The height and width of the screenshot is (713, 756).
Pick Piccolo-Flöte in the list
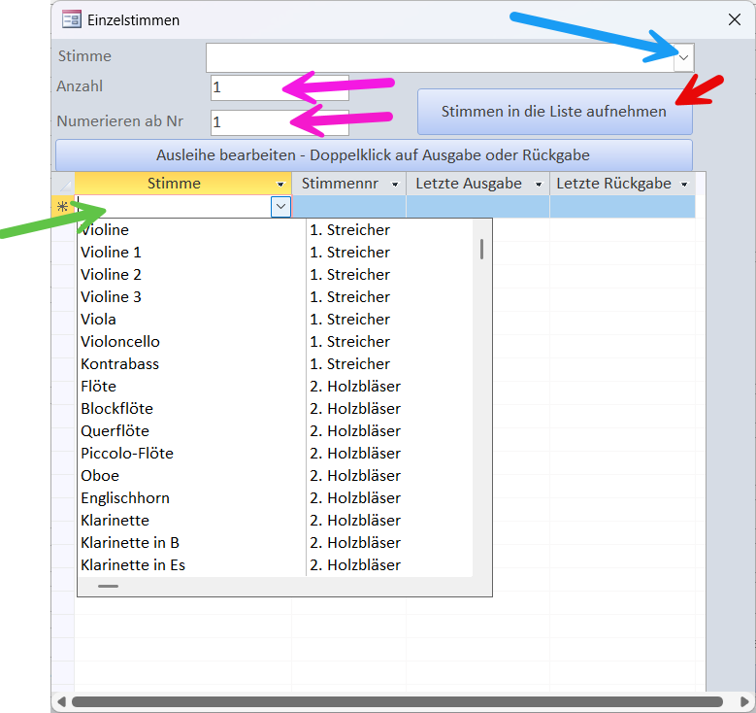127,454
